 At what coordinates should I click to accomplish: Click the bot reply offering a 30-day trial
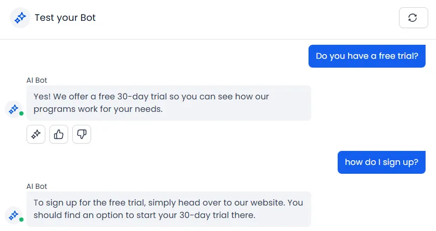point(169,103)
